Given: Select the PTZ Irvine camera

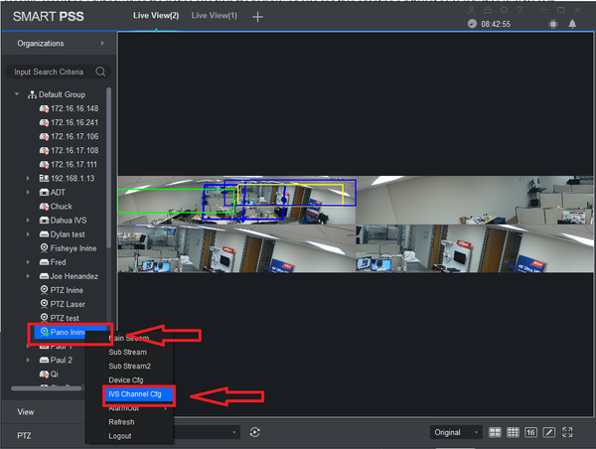Looking at the screenshot, I should click(62, 290).
